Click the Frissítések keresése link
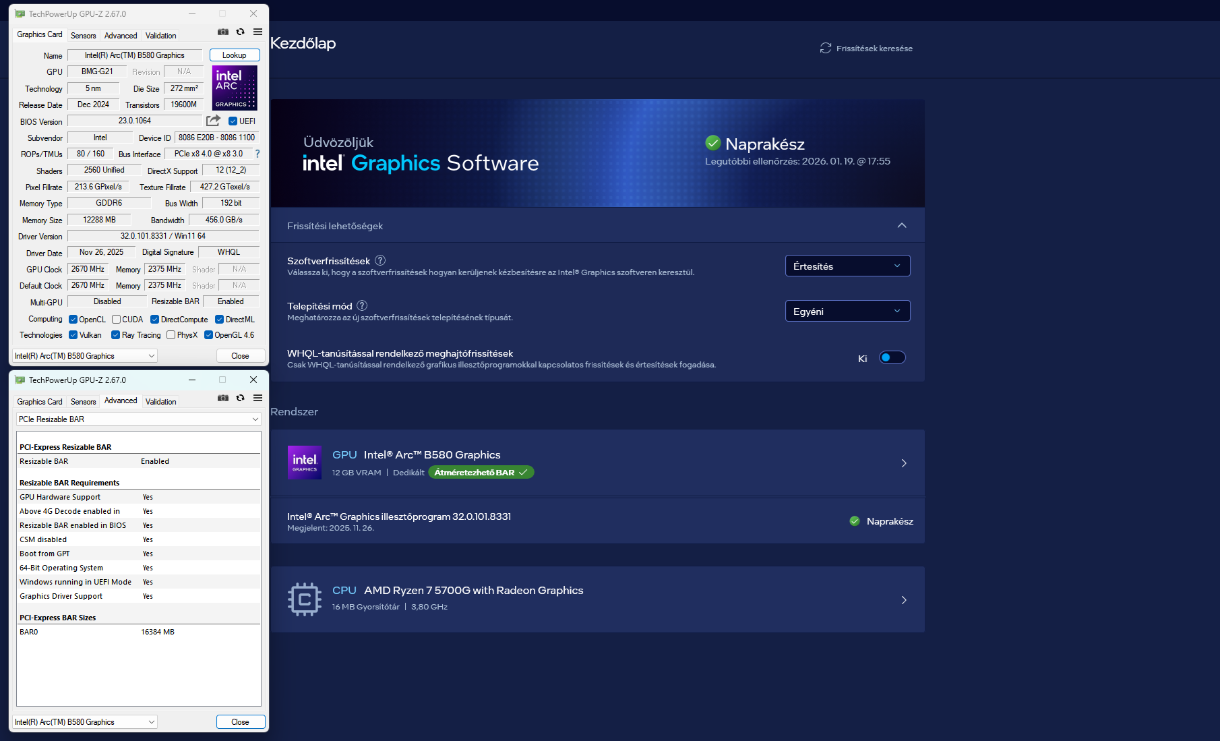Image resolution: width=1220 pixels, height=741 pixels. tap(874, 49)
